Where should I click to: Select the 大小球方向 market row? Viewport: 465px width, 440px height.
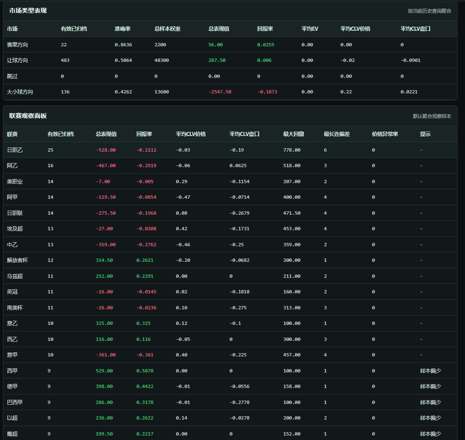[x=20, y=92]
